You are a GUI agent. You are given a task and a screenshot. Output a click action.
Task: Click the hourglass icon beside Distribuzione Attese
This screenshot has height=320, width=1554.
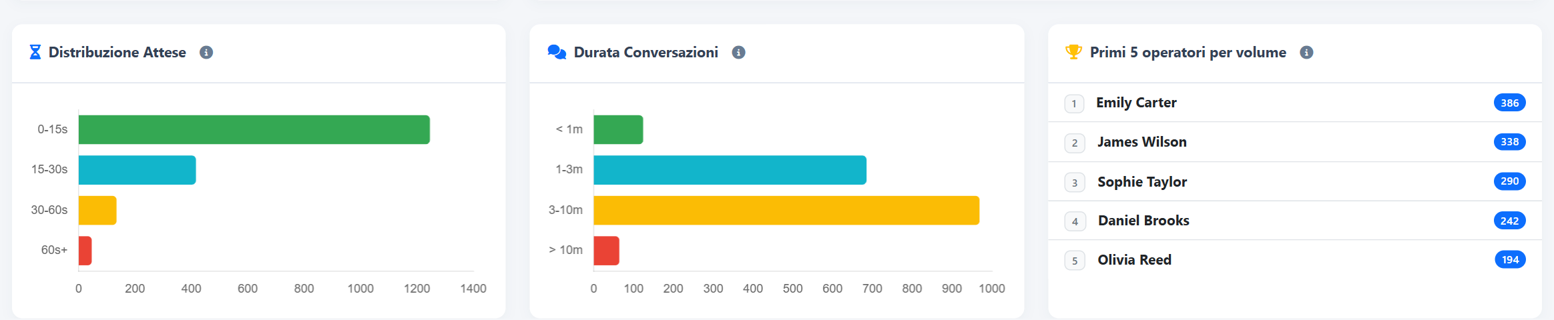(x=35, y=52)
